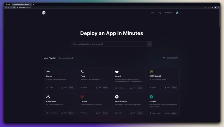Click the railway.app address bar
224x127 pixels.
[110, 7]
